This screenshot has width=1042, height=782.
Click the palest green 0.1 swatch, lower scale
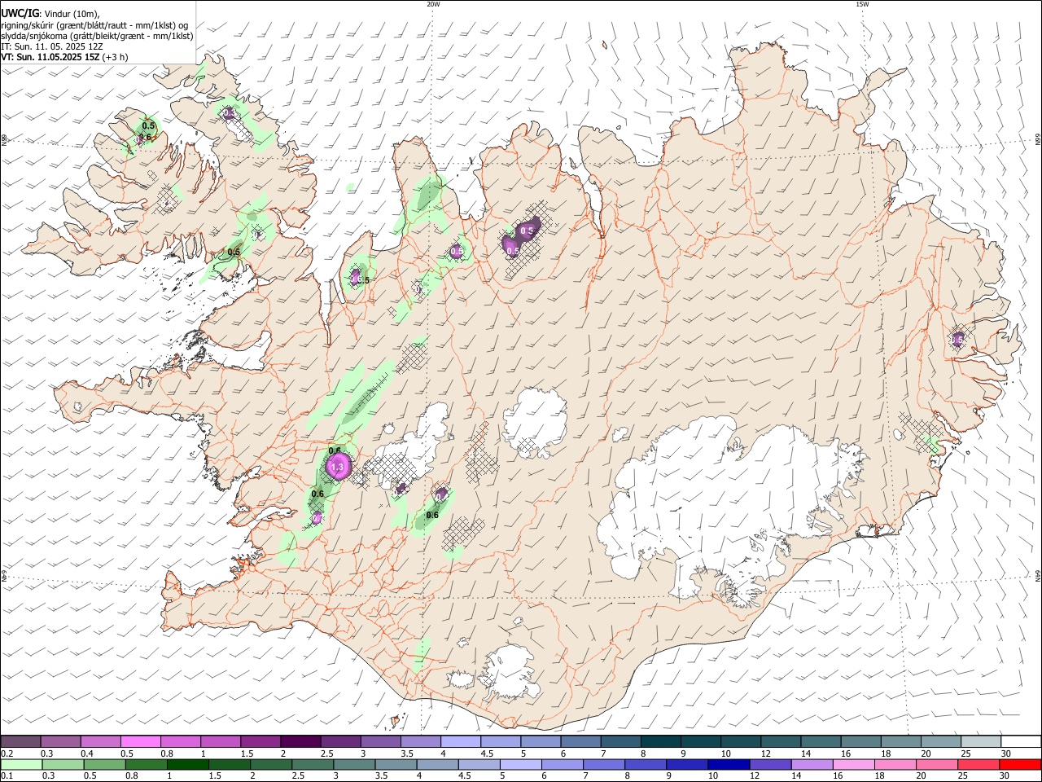pyautogui.click(x=21, y=764)
